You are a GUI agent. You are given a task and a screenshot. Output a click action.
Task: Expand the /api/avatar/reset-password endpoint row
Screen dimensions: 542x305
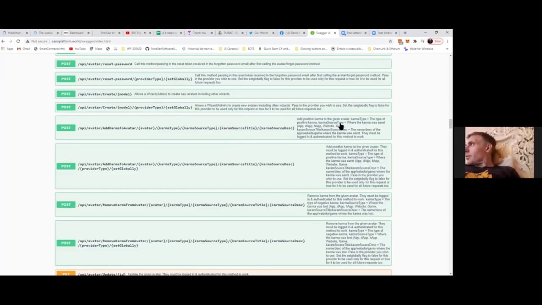(x=223, y=64)
